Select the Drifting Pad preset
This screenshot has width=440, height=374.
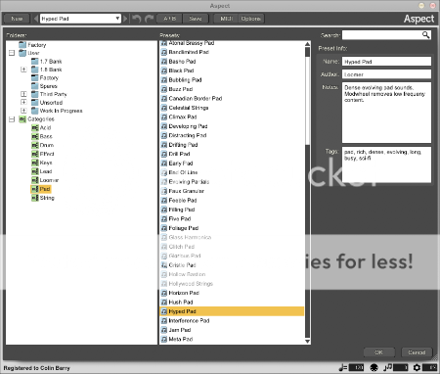pyautogui.click(x=232, y=145)
